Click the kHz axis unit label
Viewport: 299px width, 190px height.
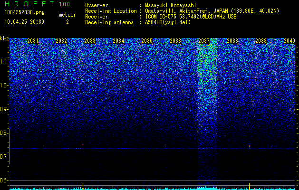point(4,38)
